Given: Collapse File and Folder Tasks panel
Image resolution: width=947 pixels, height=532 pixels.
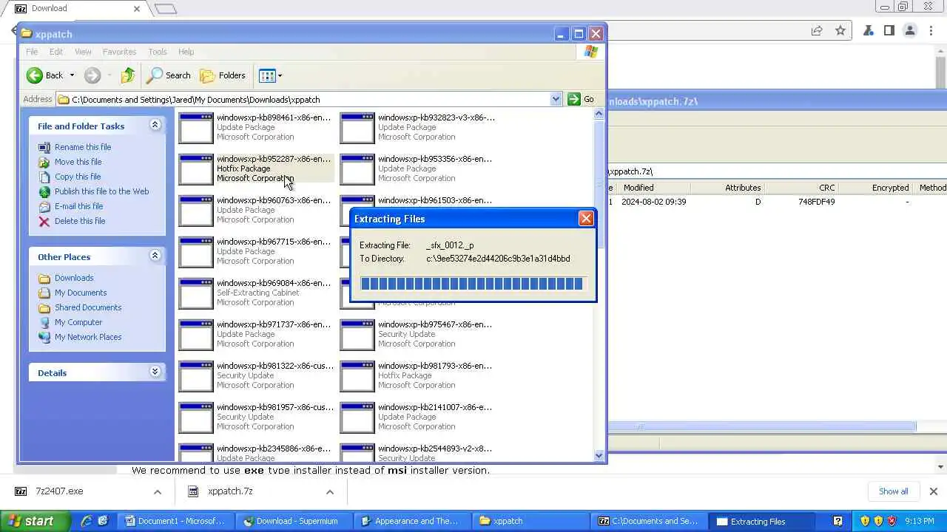Looking at the screenshot, I should click(155, 126).
